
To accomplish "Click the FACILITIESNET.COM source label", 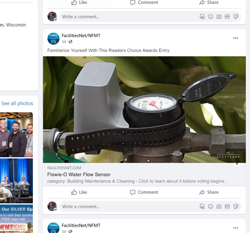I will tap(64, 168).
